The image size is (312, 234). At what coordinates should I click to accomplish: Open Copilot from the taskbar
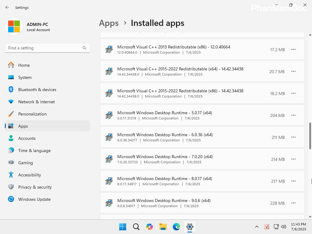pyautogui.click(x=149, y=227)
